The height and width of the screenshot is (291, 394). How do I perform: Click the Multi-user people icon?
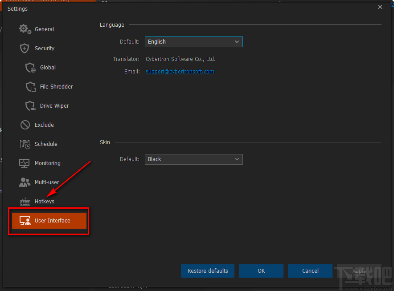25,182
